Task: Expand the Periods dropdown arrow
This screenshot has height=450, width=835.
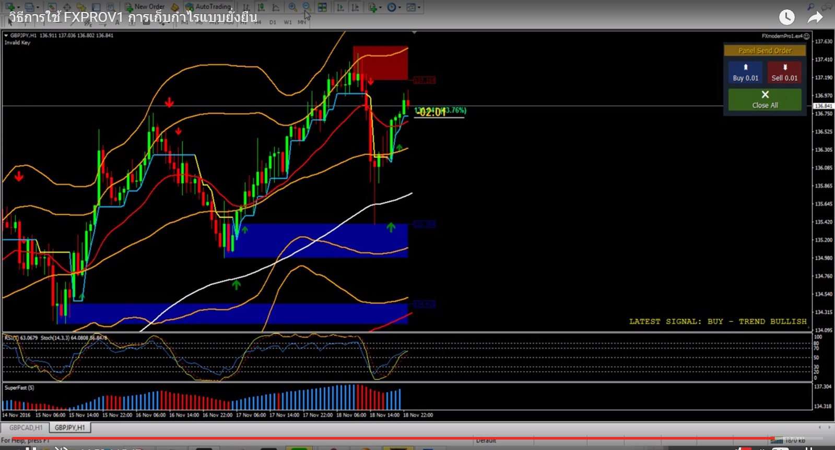Action: pos(399,7)
